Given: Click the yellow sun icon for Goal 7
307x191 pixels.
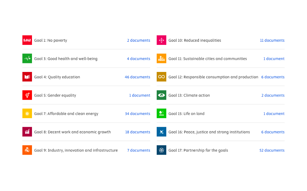Looking at the screenshot, I should pos(27,113).
